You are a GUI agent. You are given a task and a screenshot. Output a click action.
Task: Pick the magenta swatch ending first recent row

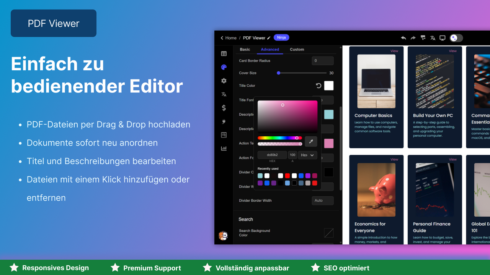coord(315,176)
